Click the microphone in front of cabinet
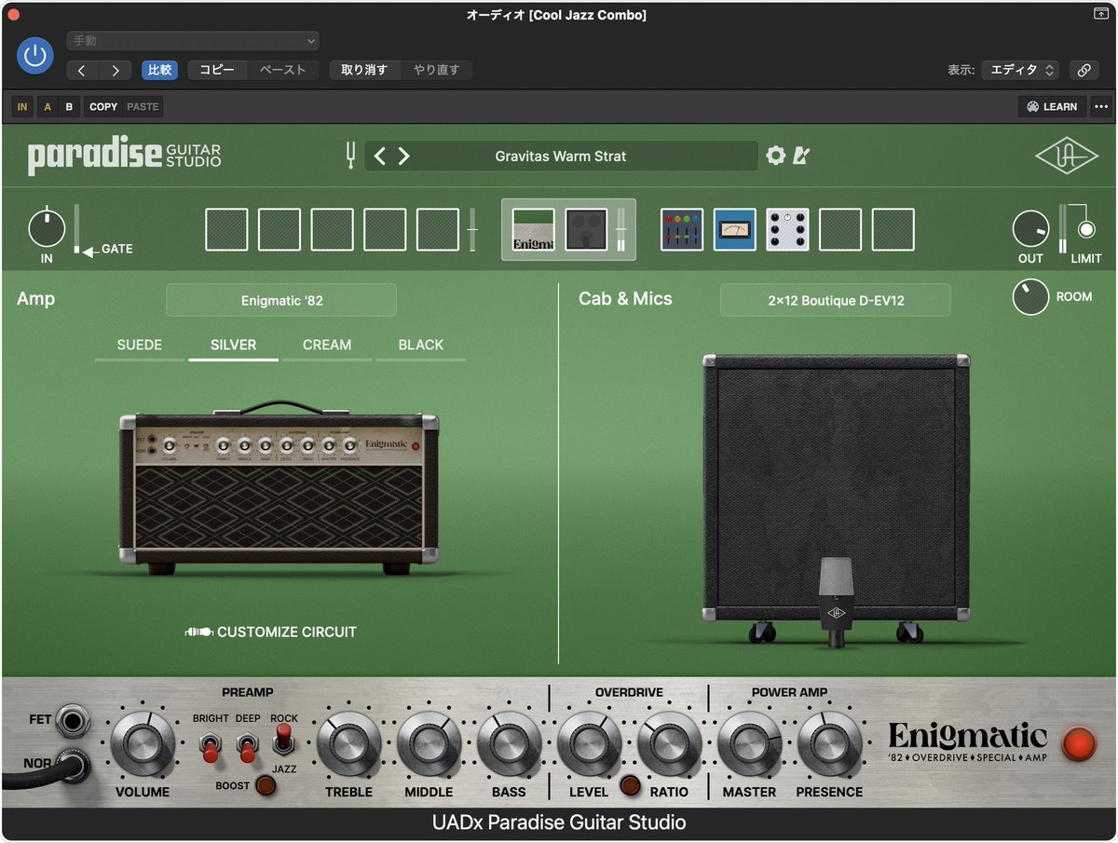 click(x=838, y=602)
